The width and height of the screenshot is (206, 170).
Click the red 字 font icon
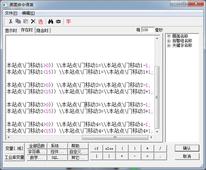pyautogui.click(x=69, y=21)
